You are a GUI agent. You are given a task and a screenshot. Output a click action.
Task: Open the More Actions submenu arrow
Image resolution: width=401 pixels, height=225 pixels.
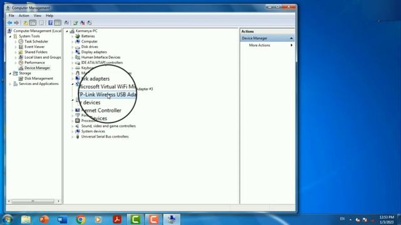tap(291, 45)
